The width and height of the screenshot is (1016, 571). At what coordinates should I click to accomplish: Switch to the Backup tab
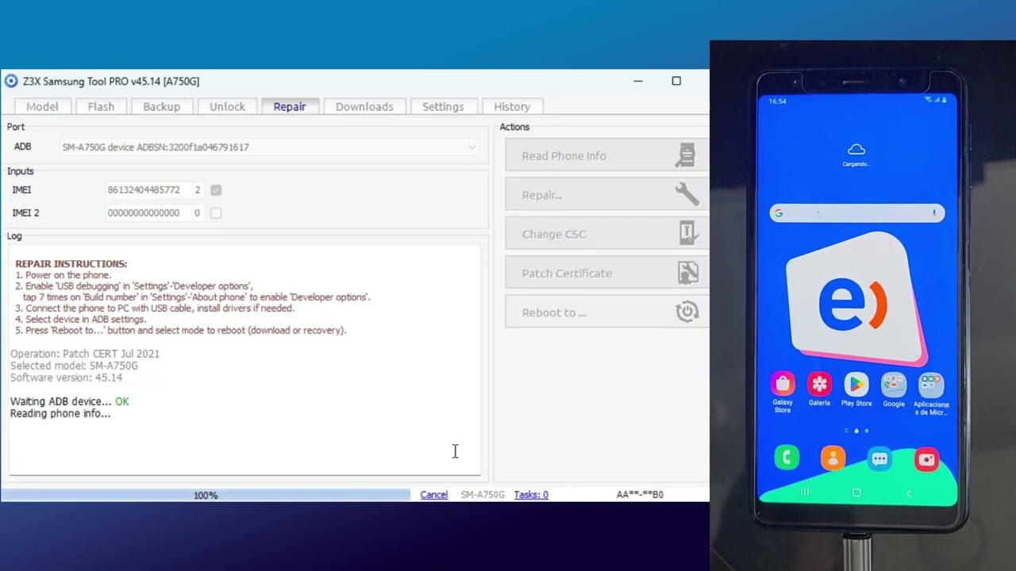(x=161, y=106)
